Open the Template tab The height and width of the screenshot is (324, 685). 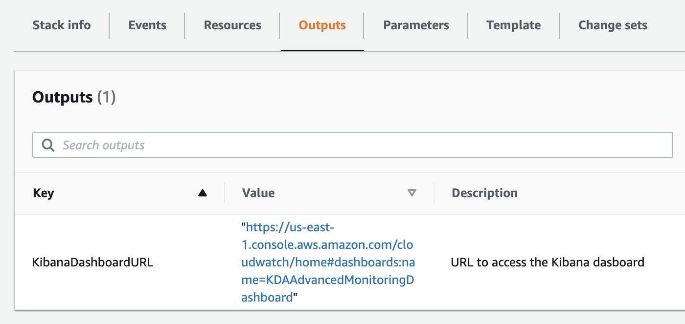513,25
